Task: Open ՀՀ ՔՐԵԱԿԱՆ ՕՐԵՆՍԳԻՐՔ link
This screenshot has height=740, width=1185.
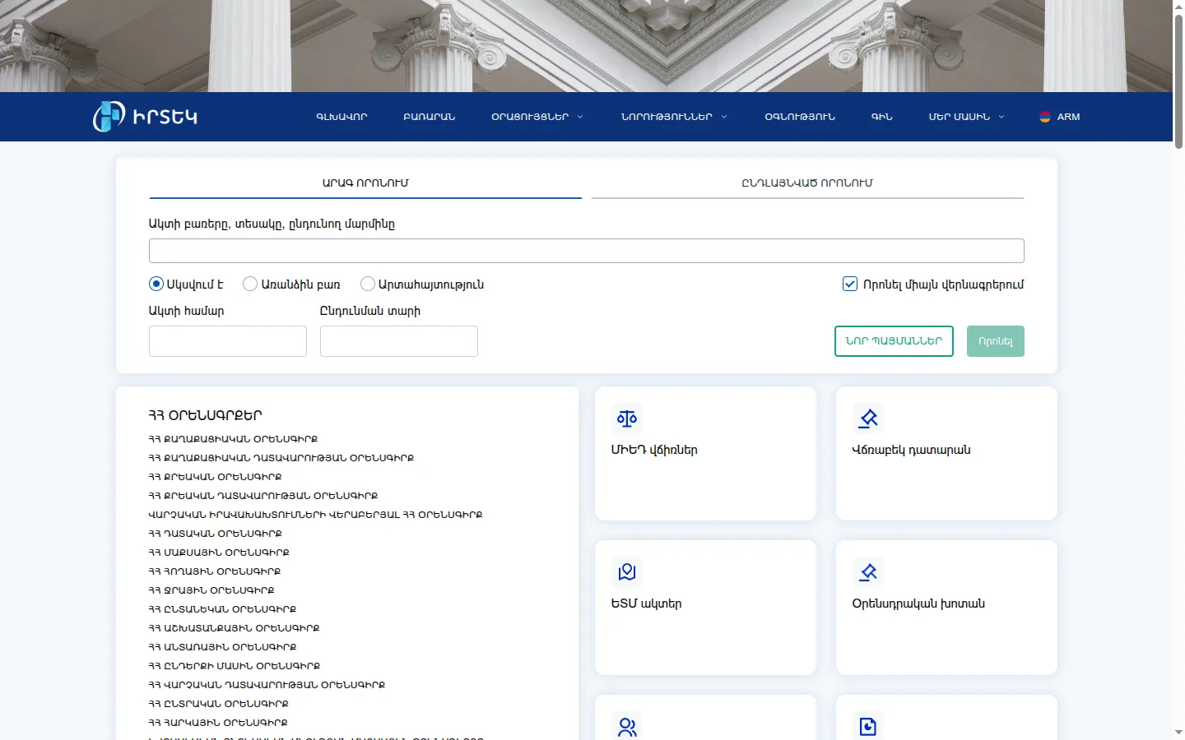Action: pyautogui.click(x=215, y=477)
